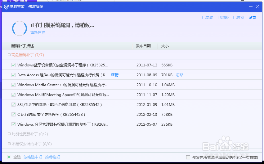
Task: Collapse the 高危漏洞补丁 (7/7) group
Action: (x=9, y=55)
